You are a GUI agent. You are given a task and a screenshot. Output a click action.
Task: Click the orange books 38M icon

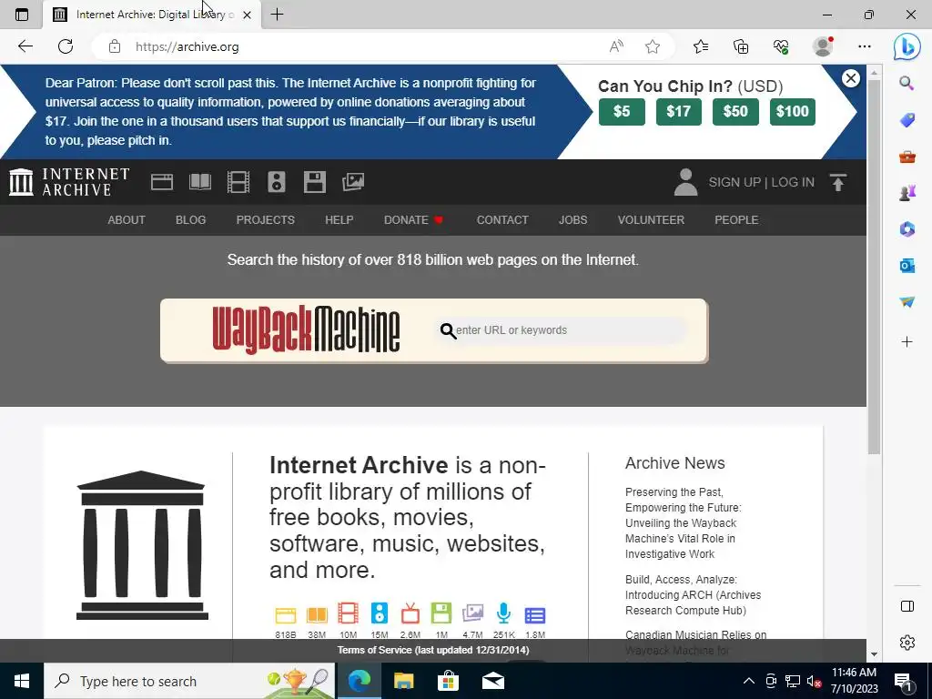tap(317, 615)
